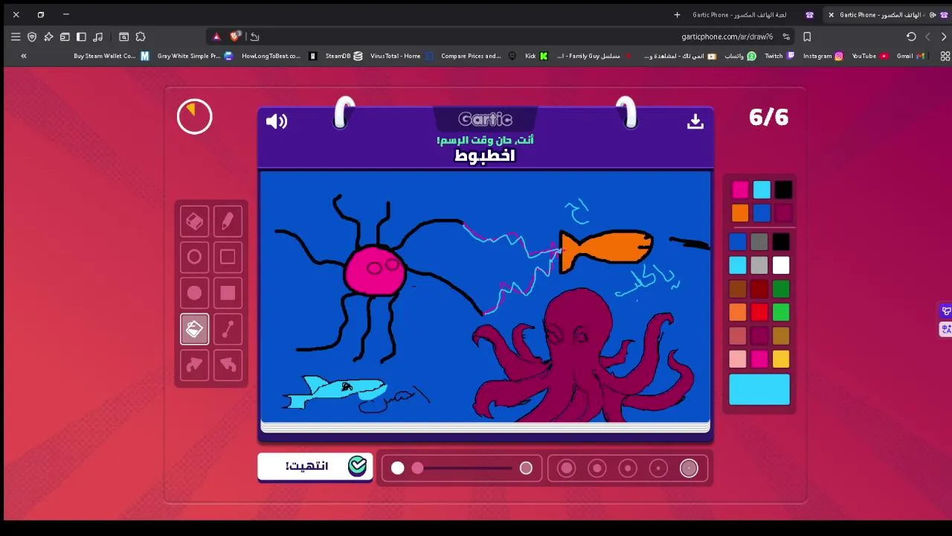952x536 pixels.
Task: Select the pencil drawing tool
Action: click(x=228, y=221)
